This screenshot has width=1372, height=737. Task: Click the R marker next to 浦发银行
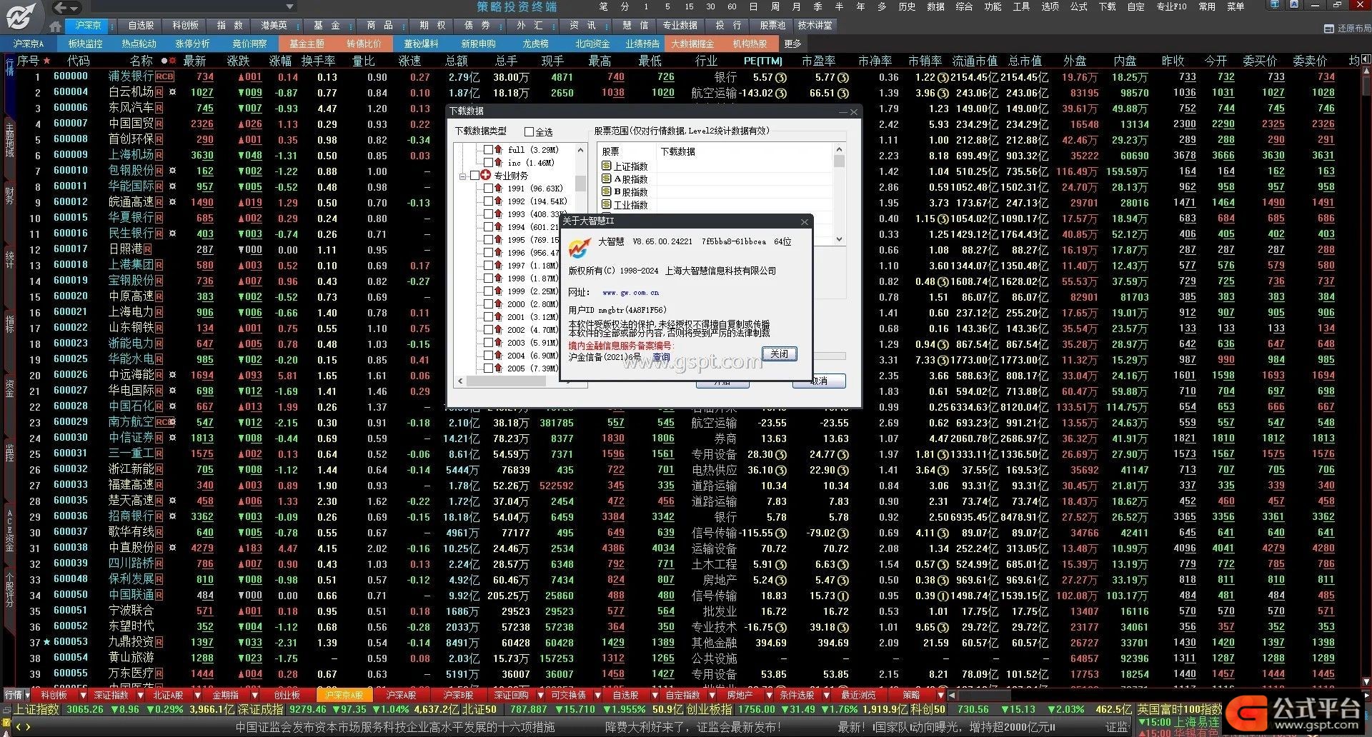point(165,76)
